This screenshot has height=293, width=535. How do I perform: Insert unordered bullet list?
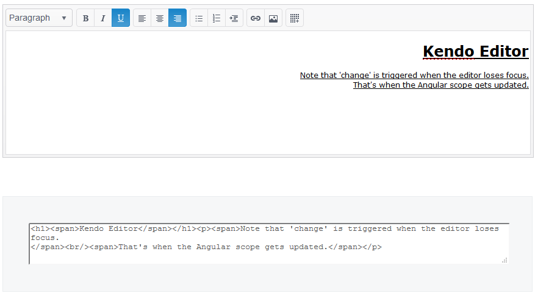(199, 18)
